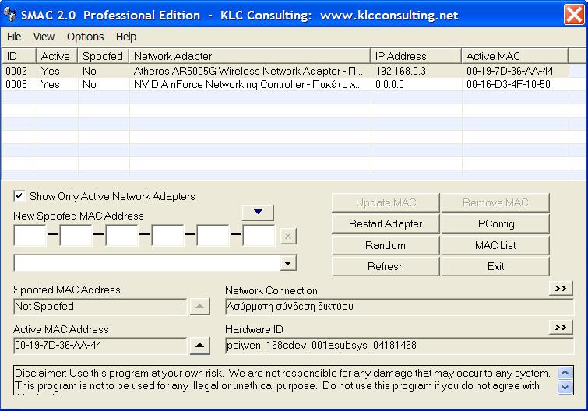
Task: Open the File menu
Action: (14, 37)
